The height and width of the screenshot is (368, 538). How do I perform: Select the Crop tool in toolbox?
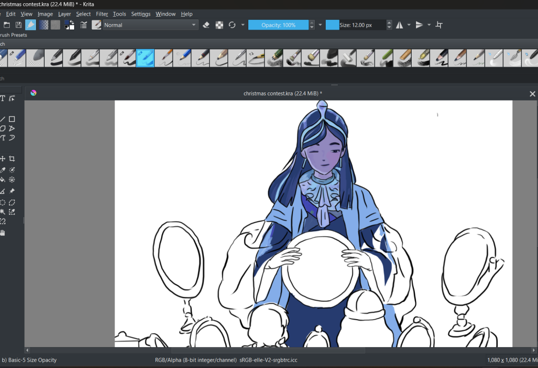point(12,158)
